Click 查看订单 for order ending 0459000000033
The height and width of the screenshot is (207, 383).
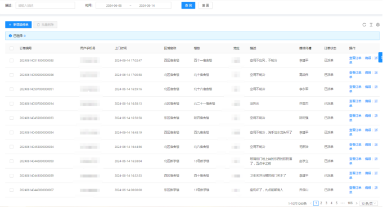[x=355, y=116]
